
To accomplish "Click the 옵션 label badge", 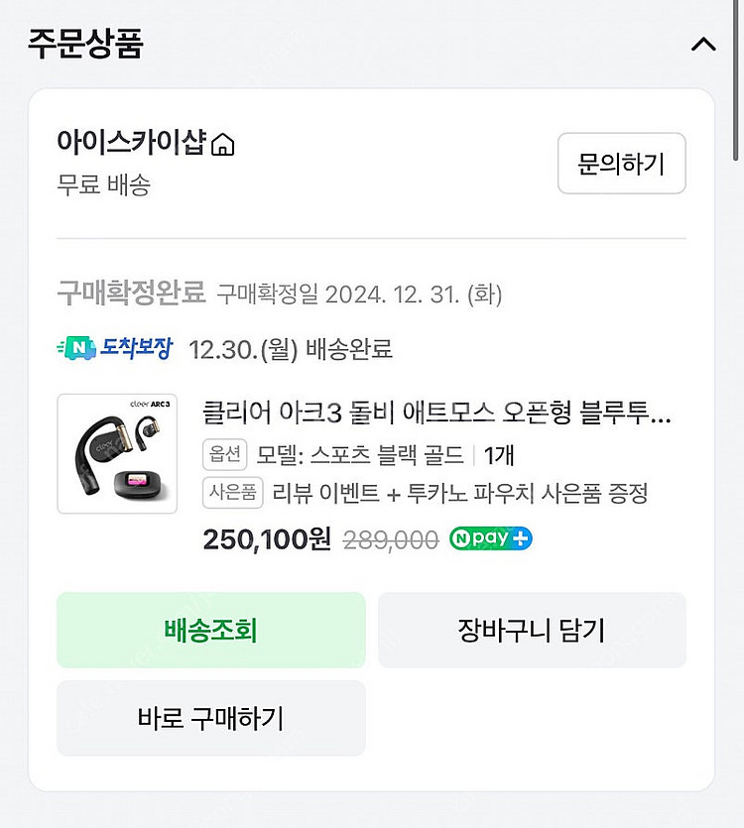I will click(x=225, y=455).
